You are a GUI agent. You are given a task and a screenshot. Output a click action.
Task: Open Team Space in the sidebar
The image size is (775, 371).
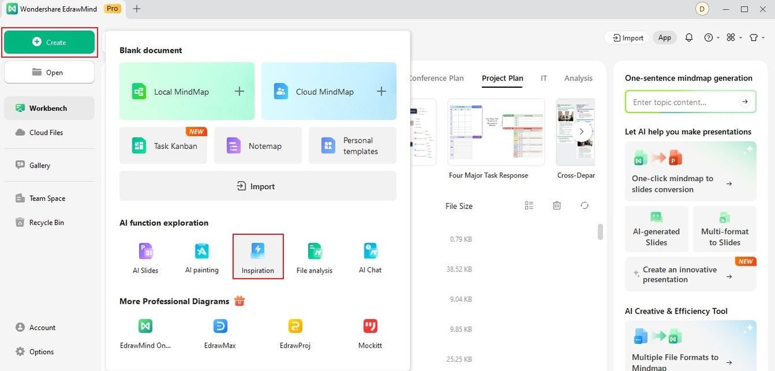pos(49,198)
